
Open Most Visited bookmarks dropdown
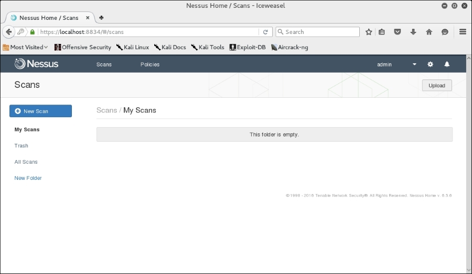pos(25,47)
